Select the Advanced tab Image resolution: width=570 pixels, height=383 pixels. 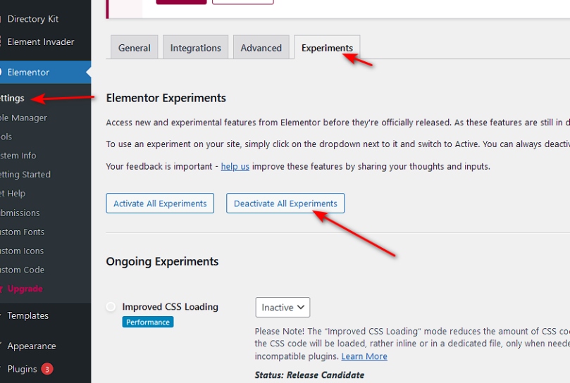point(261,47)
